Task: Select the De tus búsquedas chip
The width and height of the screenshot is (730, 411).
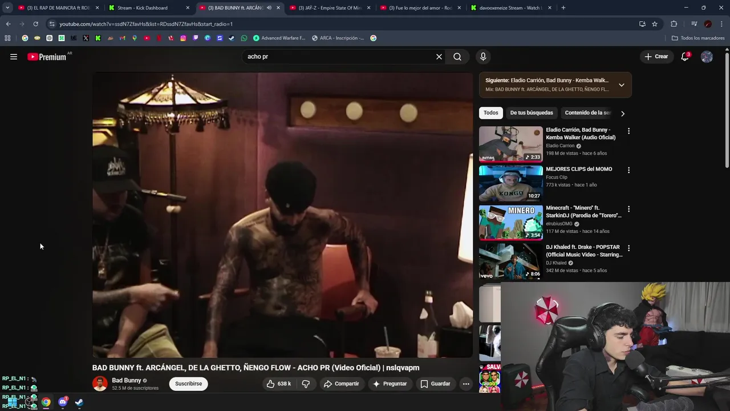Action: pyautogui.click(x=532, y=113)
